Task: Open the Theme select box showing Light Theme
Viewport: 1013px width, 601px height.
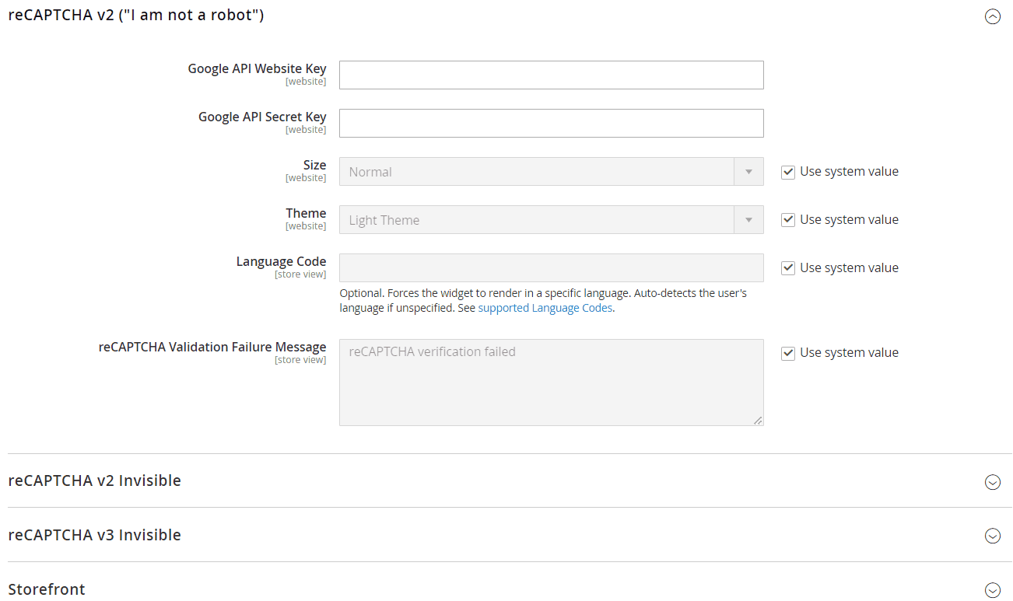Action: pos(537,220)
